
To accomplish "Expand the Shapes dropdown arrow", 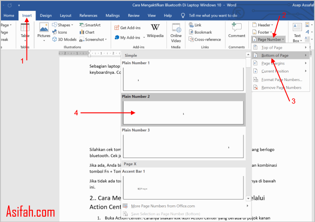I will 72,25.
